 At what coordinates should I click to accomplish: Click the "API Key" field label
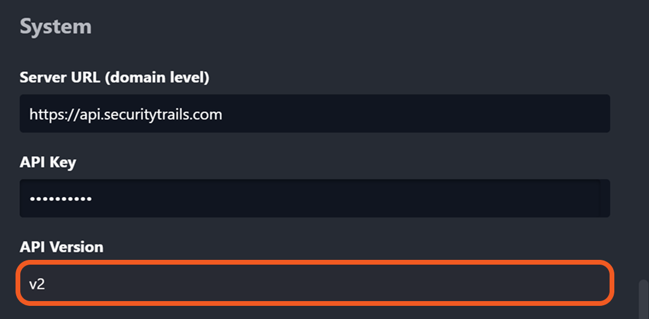(x=48, y=162)
